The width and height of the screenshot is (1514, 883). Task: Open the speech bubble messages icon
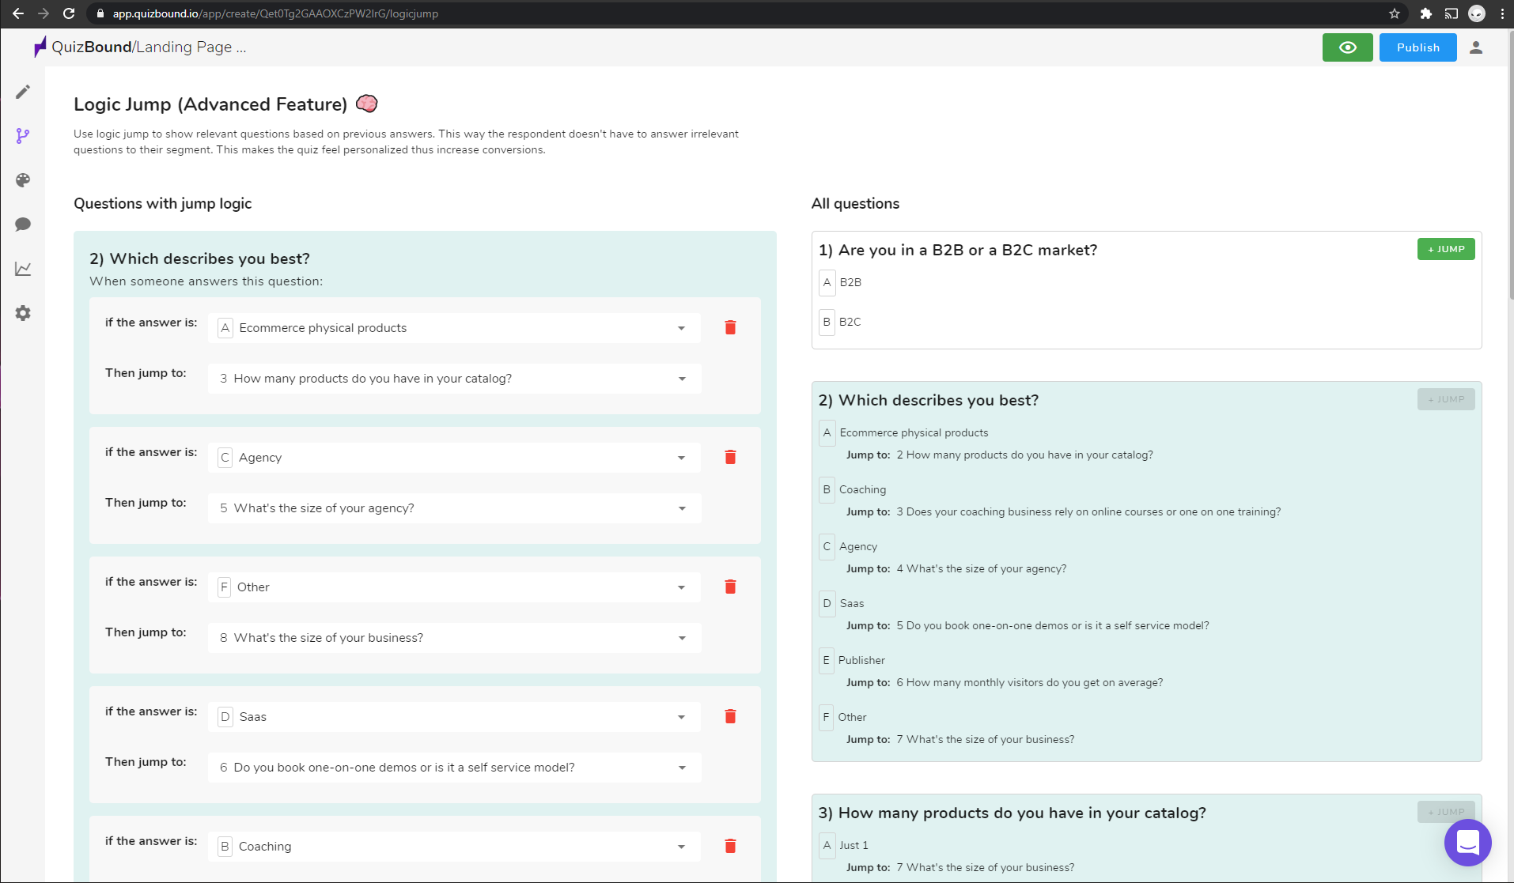(x=23, y=225)
